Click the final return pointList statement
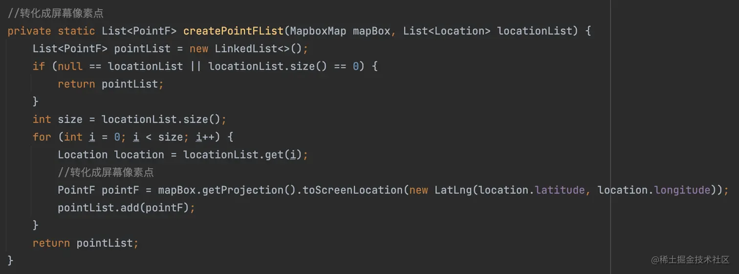The height and width of the screenshot is (274, 739). pyautogui.click(x=86, y=243)
